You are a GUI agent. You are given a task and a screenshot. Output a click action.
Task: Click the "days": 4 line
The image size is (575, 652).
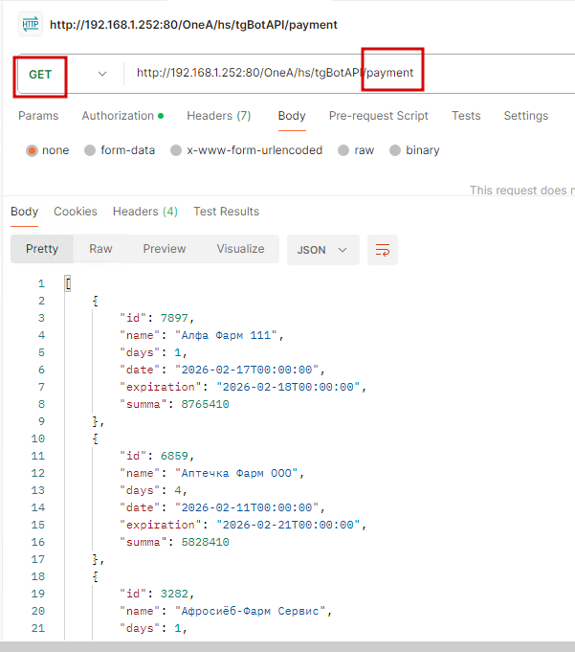pos(153,490)
